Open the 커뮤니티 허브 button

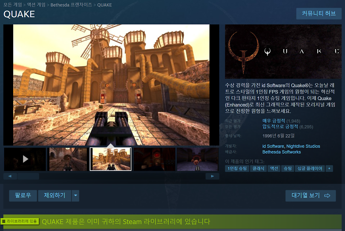319,13
